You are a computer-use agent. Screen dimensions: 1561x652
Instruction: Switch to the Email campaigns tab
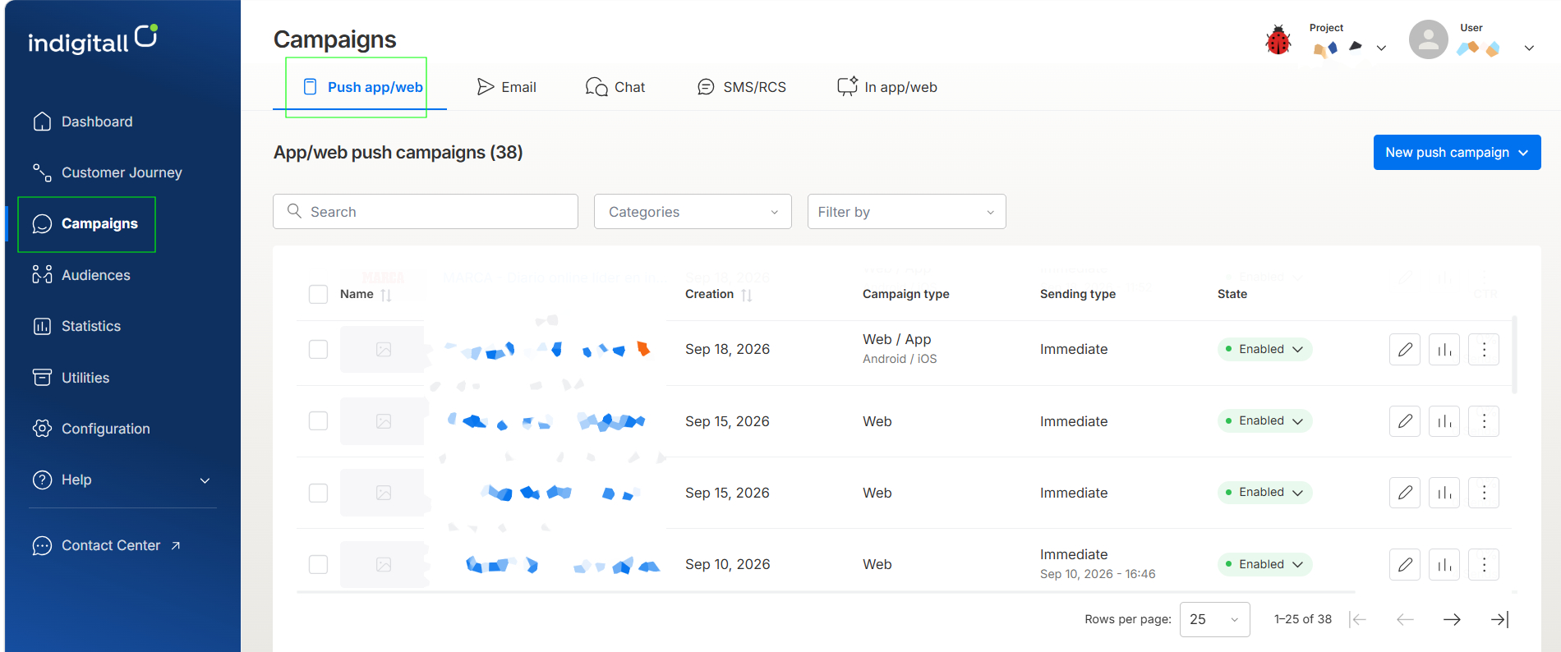[x=507, y=87]
